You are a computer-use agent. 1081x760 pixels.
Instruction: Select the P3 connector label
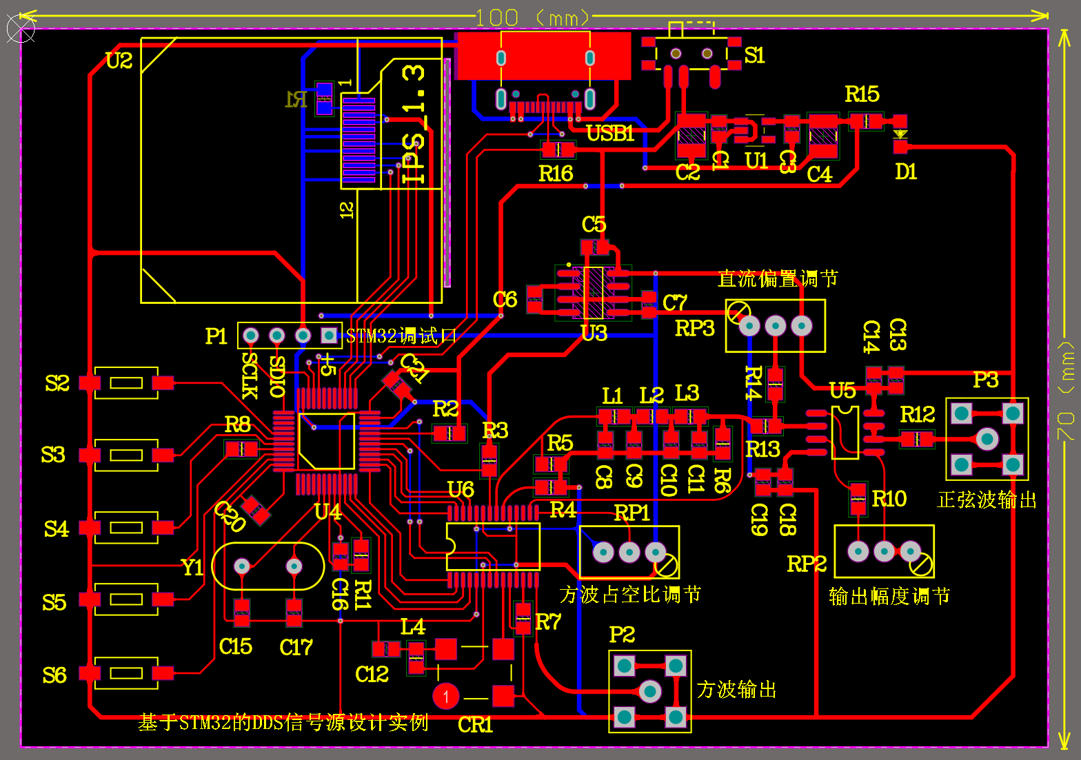[x=986, y=380]
